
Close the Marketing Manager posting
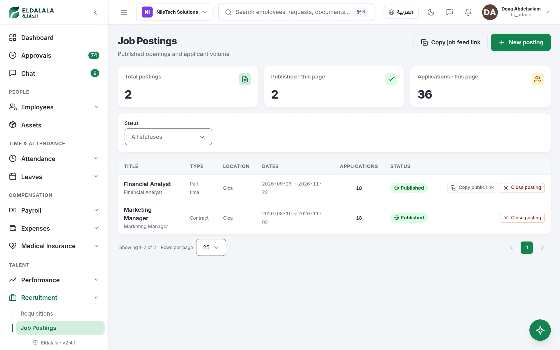[x=522, y=218]
